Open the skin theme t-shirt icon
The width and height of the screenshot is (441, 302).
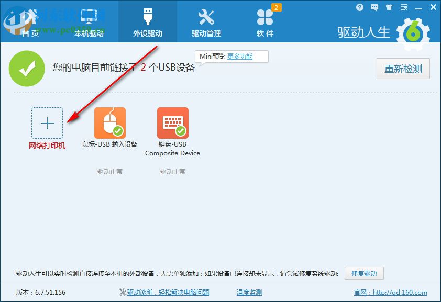coord(388,7)
